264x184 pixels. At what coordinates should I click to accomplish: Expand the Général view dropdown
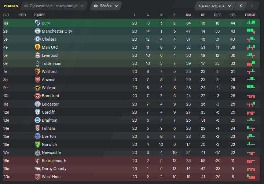tap(106, 6)
